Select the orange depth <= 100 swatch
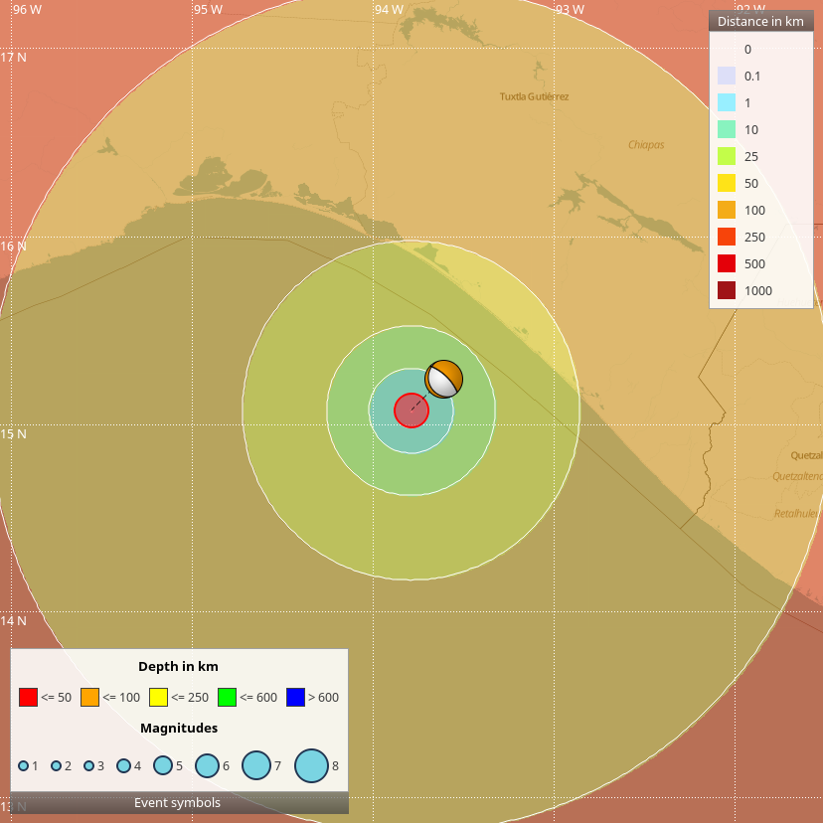The image size is (823, 823). [x=89, y=698]
